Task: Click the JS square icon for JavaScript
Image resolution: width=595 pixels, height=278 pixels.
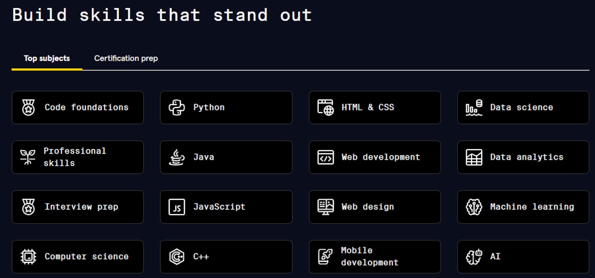Action: pos(177,207)
